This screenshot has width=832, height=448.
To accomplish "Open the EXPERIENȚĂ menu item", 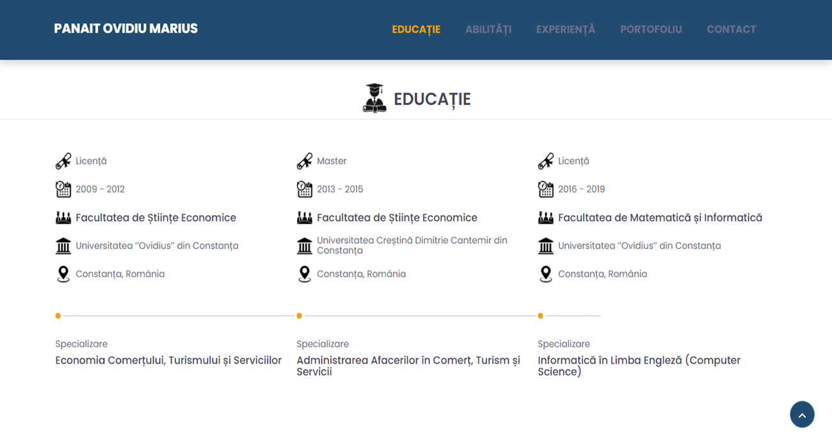I will [566, 29].
